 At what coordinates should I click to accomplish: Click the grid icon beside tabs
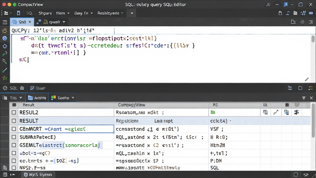point(302,22)
